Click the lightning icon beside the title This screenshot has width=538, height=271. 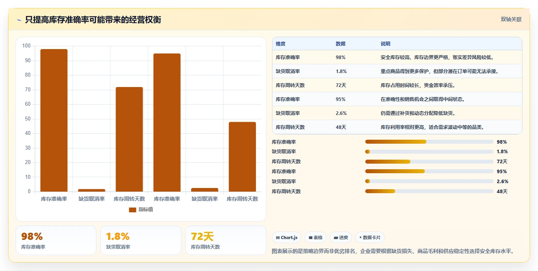(19, 20)
